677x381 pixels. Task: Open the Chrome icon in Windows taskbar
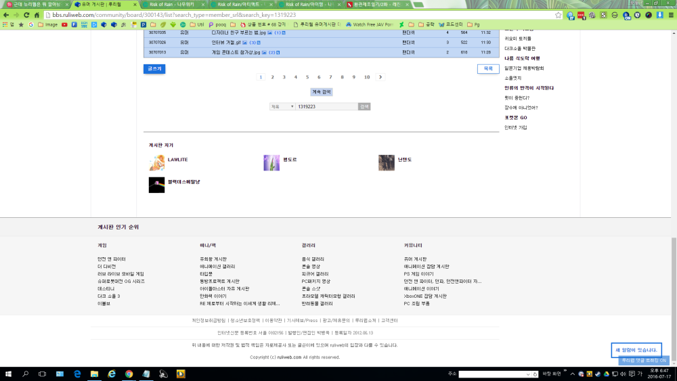coord(129,374)
